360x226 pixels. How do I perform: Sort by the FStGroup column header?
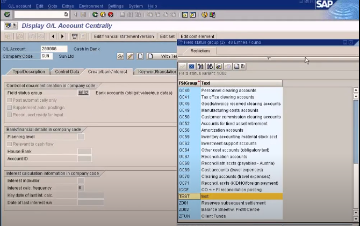coord(188,83)
